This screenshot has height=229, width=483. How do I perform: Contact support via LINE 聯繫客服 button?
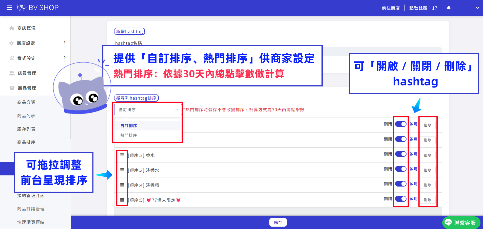461,223
